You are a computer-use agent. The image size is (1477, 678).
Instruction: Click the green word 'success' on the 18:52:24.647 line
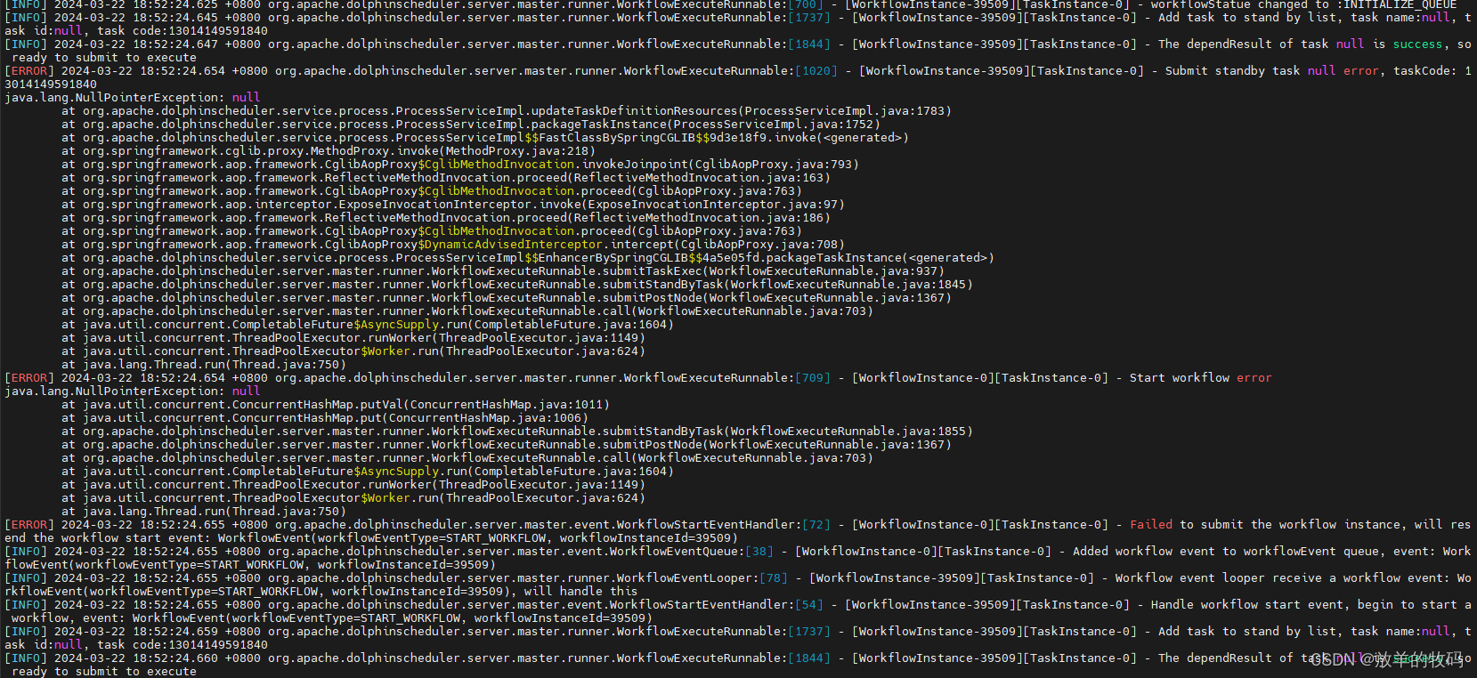point(1418,44)
